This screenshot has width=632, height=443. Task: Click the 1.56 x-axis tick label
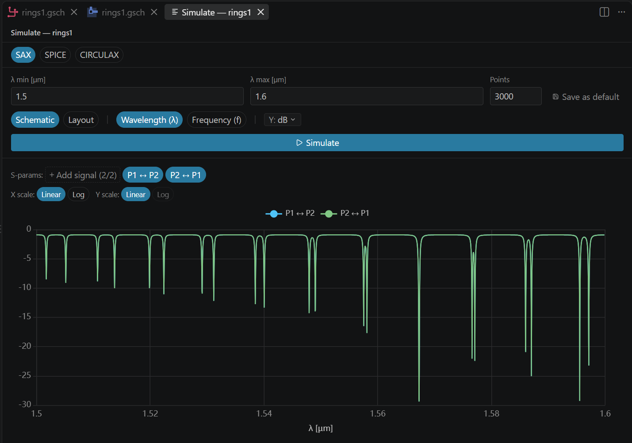pyautogui.click(x=378, y=413)
